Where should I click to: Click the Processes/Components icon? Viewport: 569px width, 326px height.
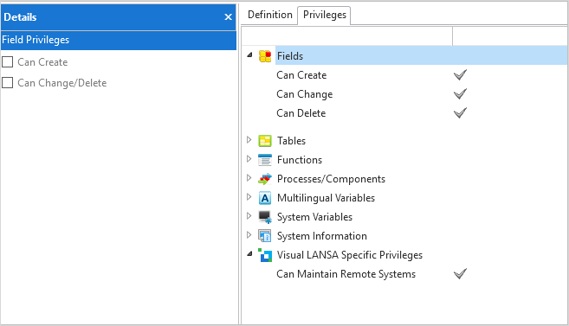(265, 179)
